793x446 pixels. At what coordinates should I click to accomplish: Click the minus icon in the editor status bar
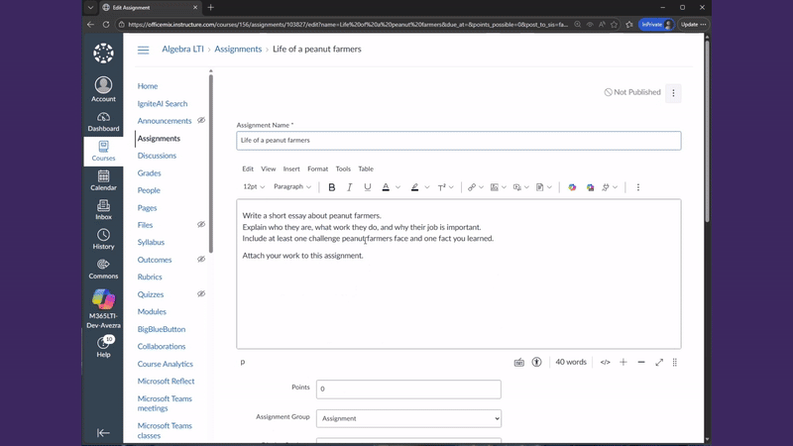click(x=641, y=362)
